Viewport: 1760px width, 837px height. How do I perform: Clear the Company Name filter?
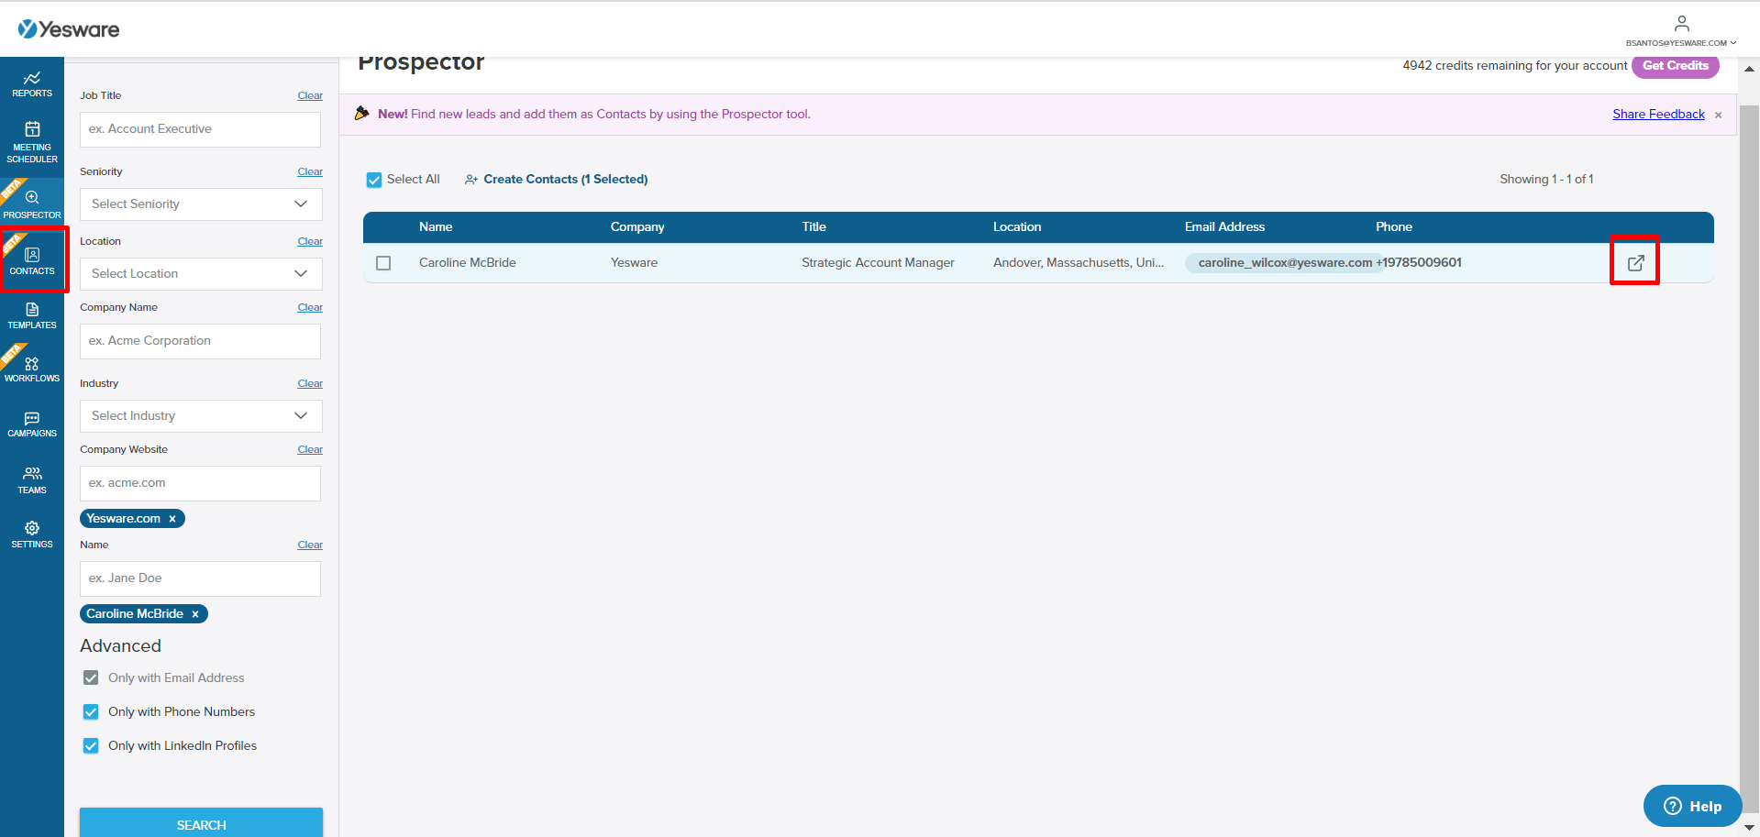point(310,307)
